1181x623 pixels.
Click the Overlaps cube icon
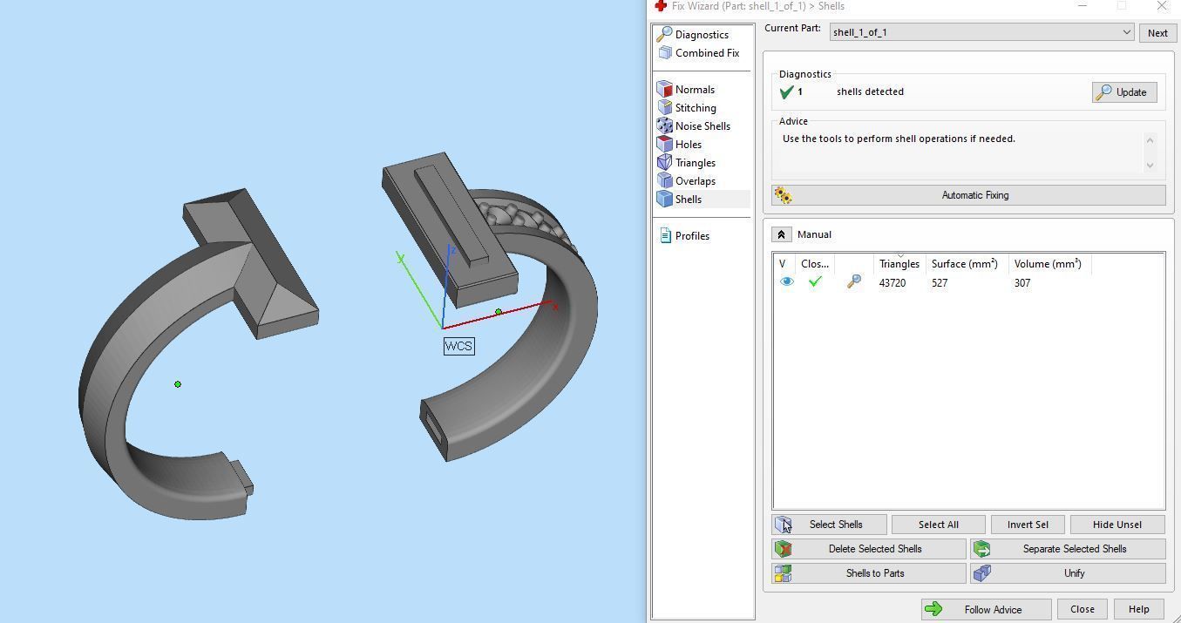[664, 181]
